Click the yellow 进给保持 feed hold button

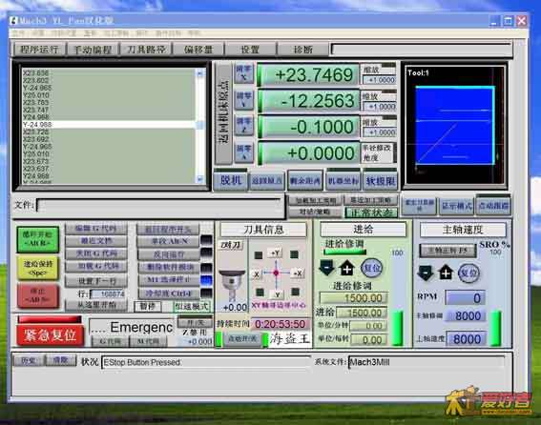(38, 268)
